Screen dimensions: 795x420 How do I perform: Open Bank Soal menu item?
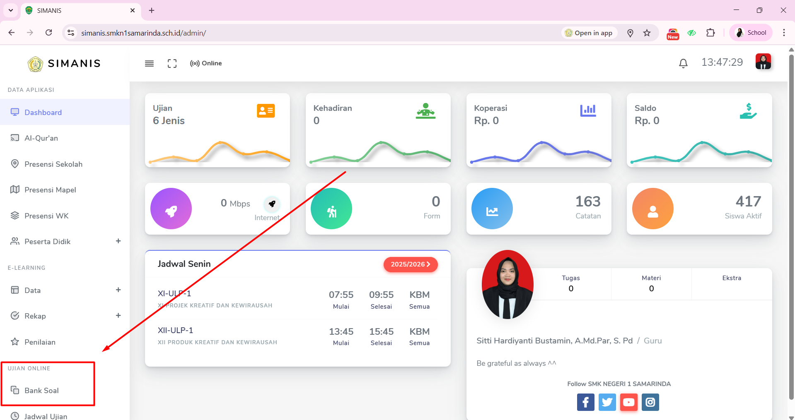(41, 391)
